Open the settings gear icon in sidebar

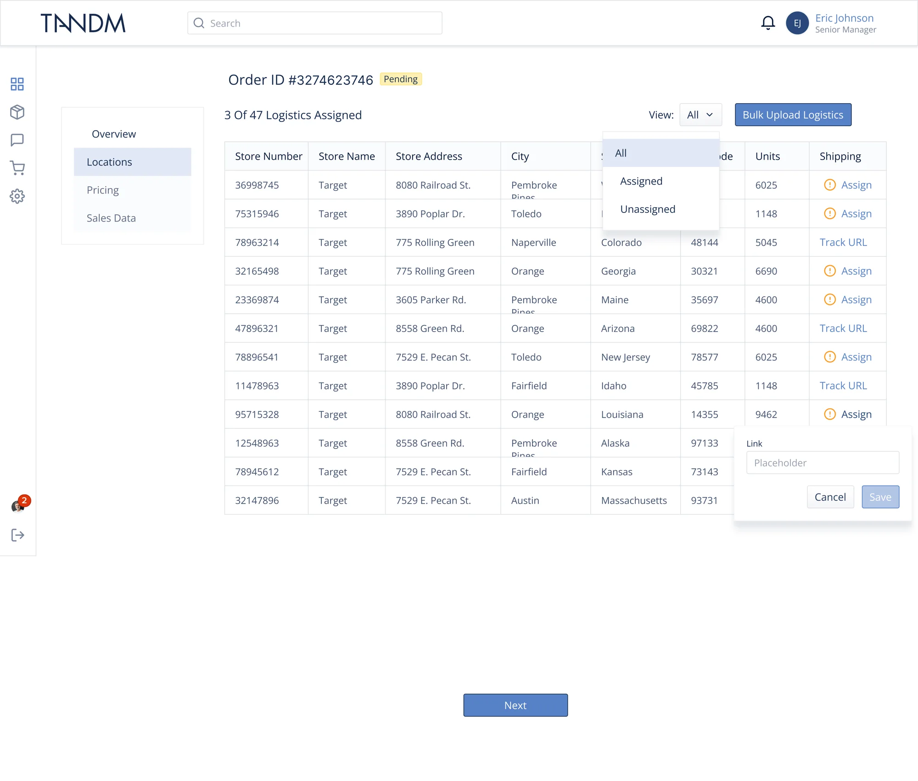[x=17, y=196]
